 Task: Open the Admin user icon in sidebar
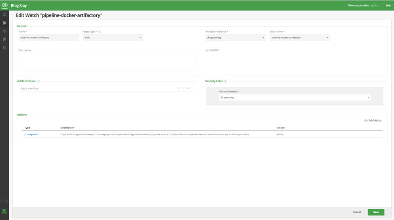(4, 48)
